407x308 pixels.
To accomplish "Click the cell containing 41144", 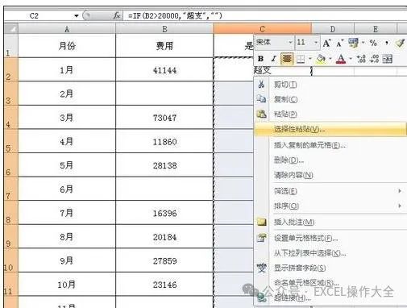I will pyautogui.click(x=164, y=70).
